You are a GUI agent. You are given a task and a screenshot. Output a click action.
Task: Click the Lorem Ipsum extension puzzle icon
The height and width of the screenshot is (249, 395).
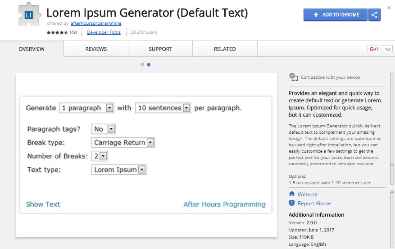(29, 14)
